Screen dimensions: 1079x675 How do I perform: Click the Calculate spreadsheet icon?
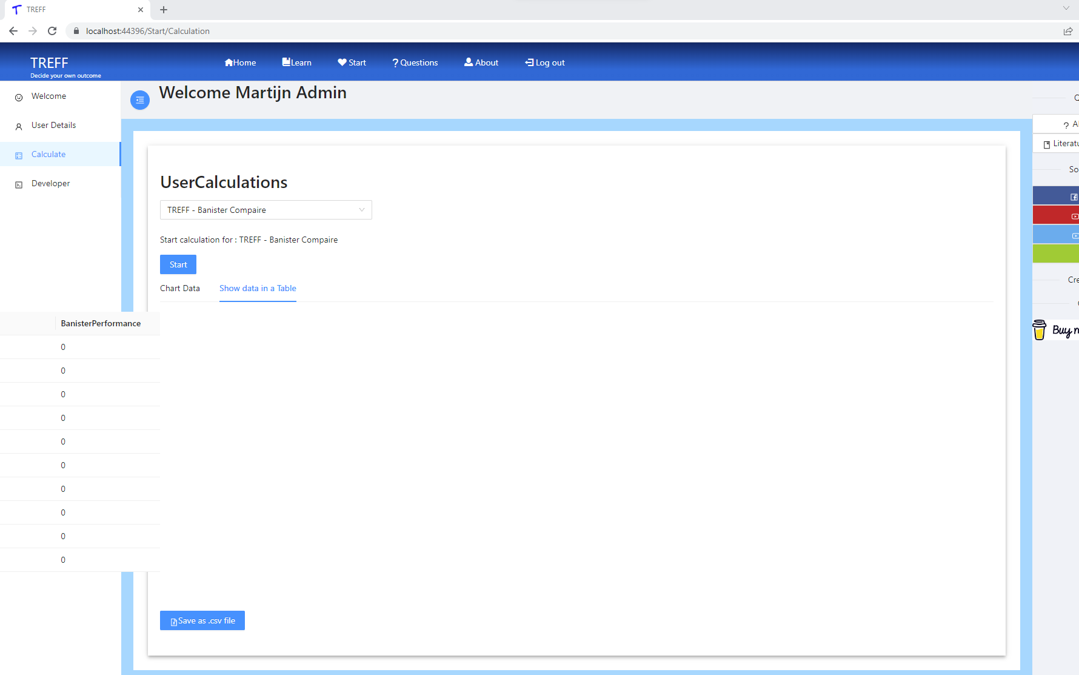[x=18, y=154]
